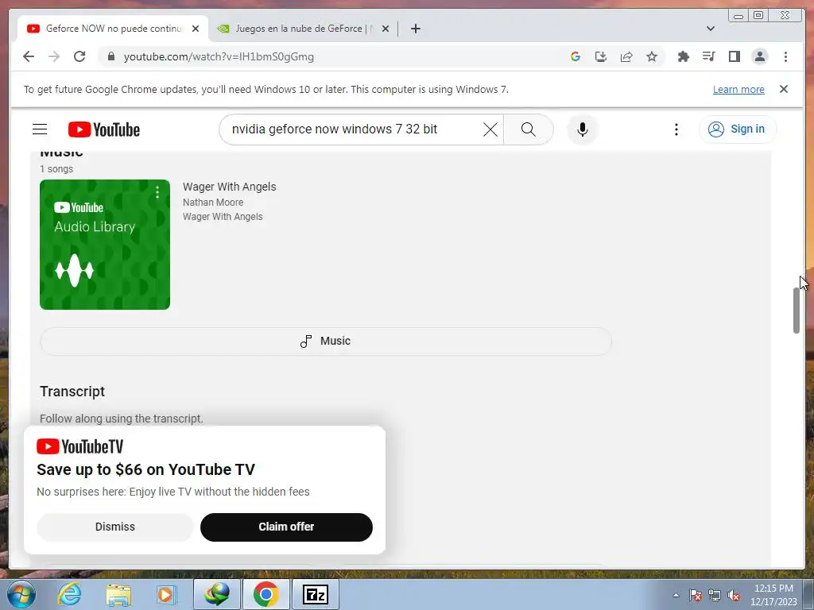This screenshot has height=610, width=814.
Task: Close the Juegos en la nube tab
Action: (386, 29)
